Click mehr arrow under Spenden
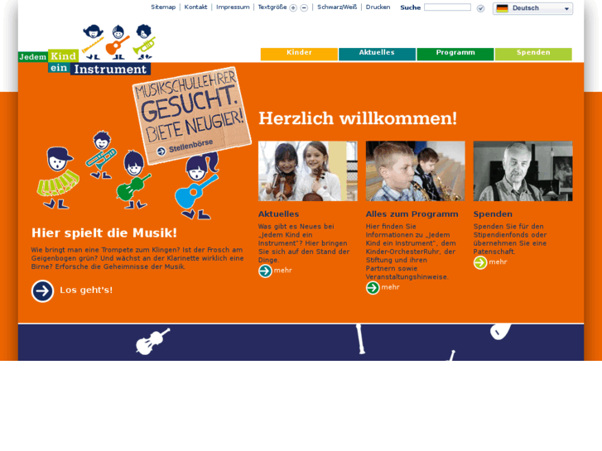This screenshot has height=451, width=602. point(480,262)
